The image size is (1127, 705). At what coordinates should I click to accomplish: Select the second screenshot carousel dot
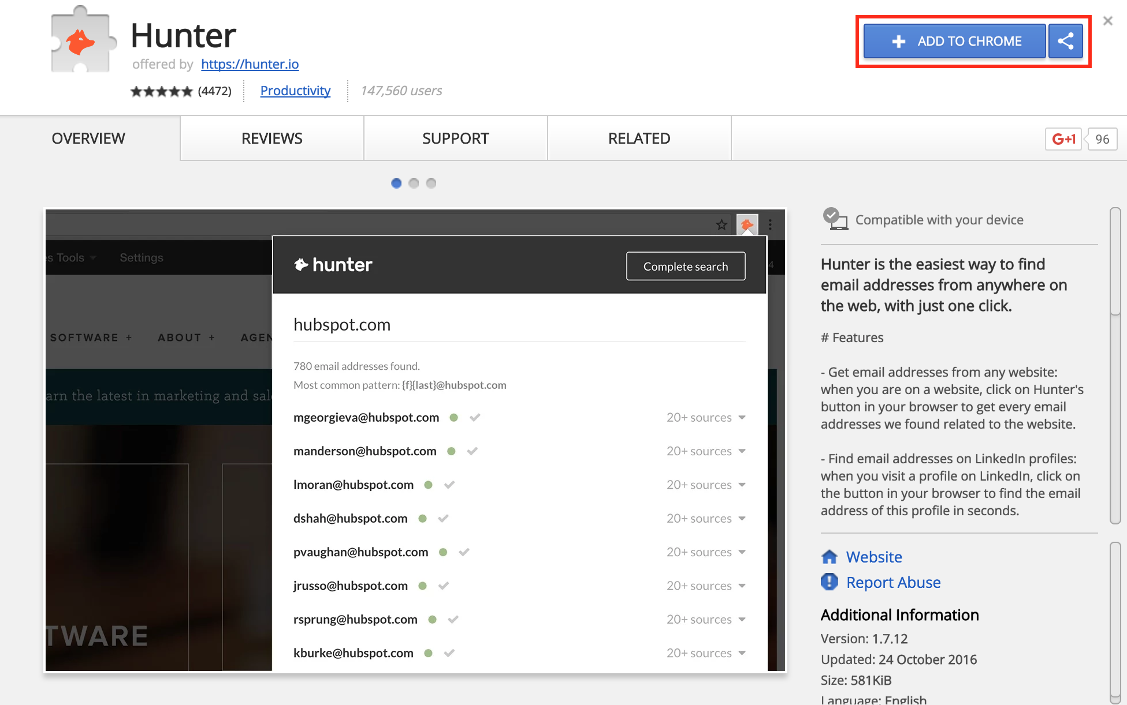coord(414,183)
